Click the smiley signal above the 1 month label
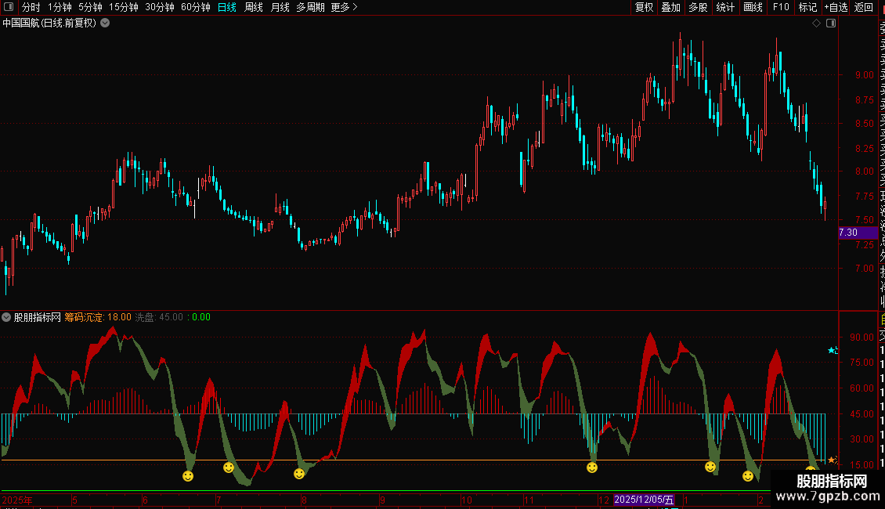Image resolution: width=885 pixels, height=509 pixels. click(710, 467)
